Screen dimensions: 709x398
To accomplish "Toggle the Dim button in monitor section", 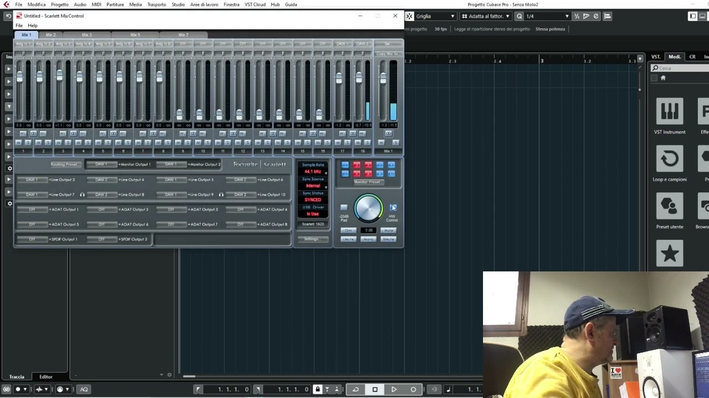I will click(348, 231).
